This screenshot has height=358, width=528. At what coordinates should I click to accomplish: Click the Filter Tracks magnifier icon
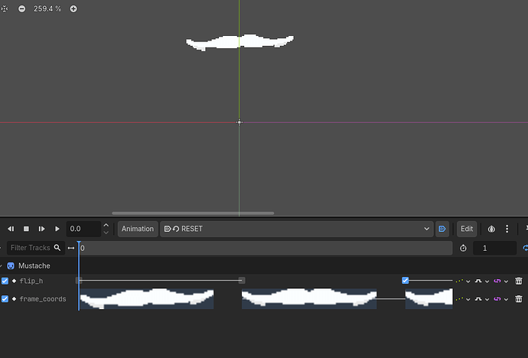point(57,248)
